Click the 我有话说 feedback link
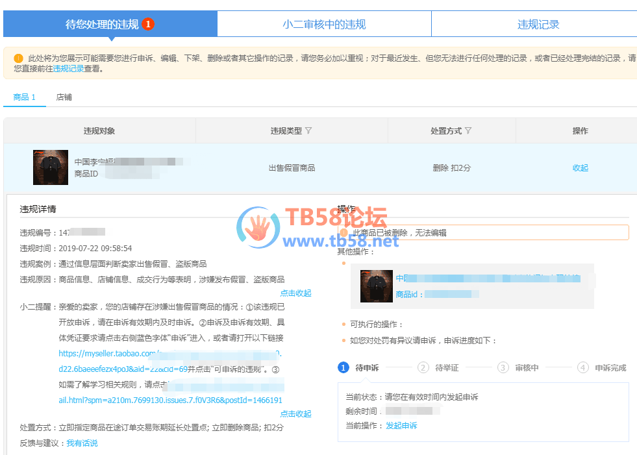637x455 pixels. (82, 443)
